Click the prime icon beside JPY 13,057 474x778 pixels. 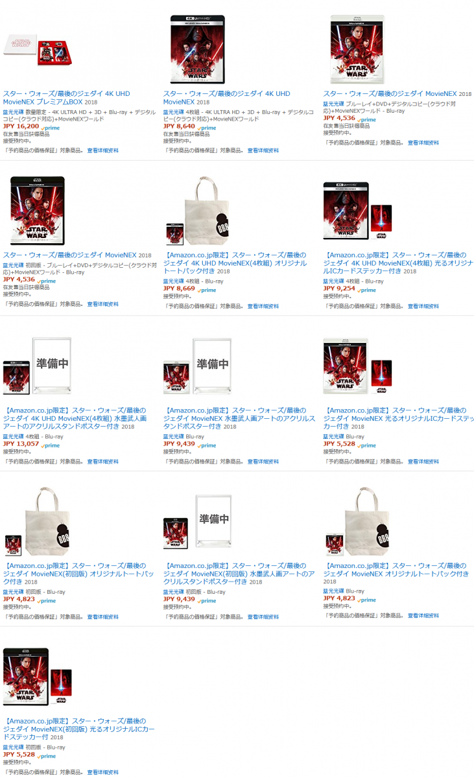point(51,445)
